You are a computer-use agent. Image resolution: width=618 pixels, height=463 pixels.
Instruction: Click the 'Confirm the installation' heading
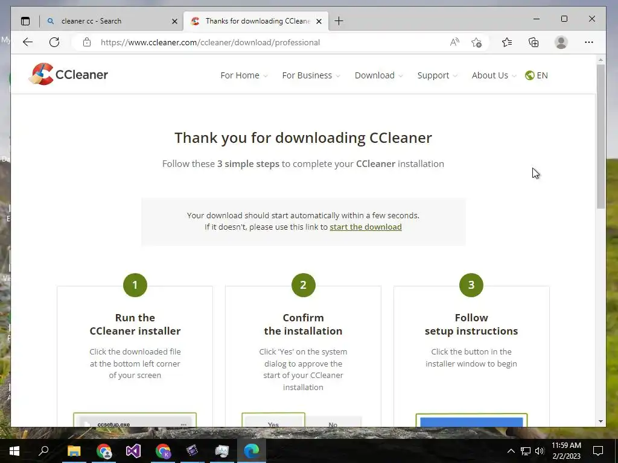pyautogui.click(x=303, y=324)
